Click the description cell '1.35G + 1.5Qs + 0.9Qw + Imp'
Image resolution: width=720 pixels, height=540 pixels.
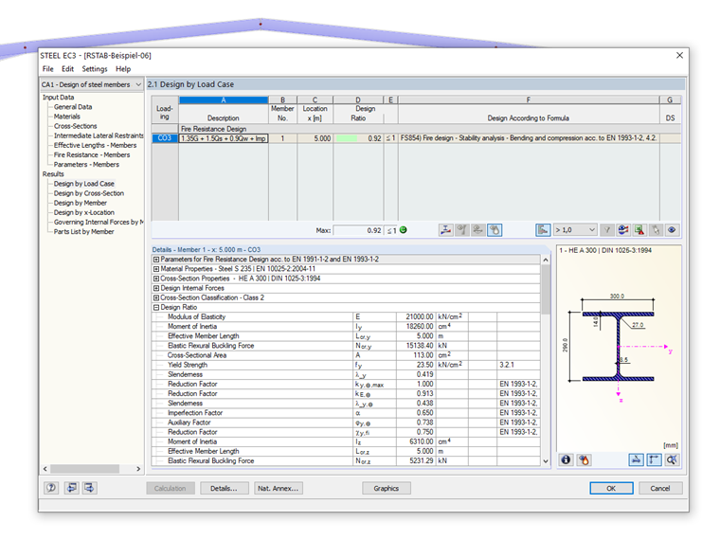point(224,138)
